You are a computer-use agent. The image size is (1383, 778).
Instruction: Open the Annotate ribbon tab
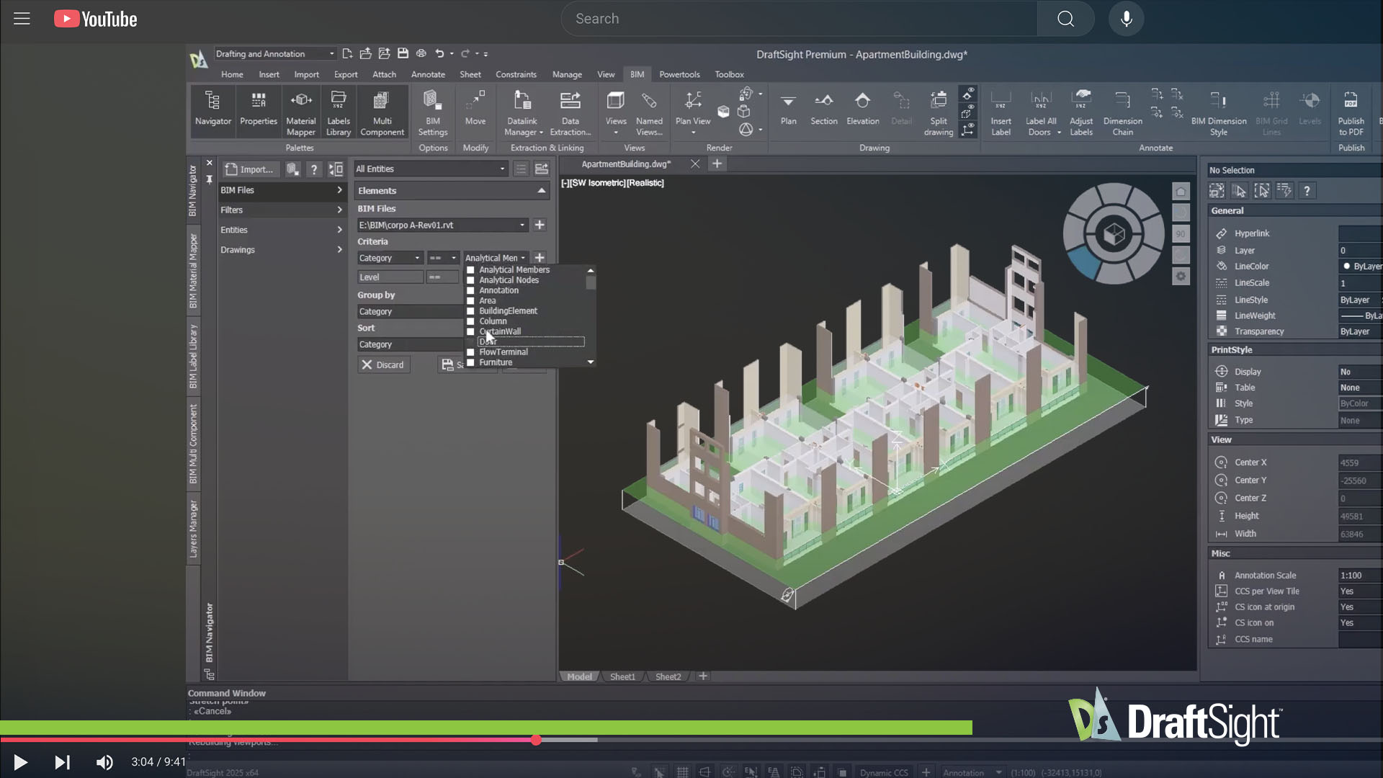(x=428, y=74)
